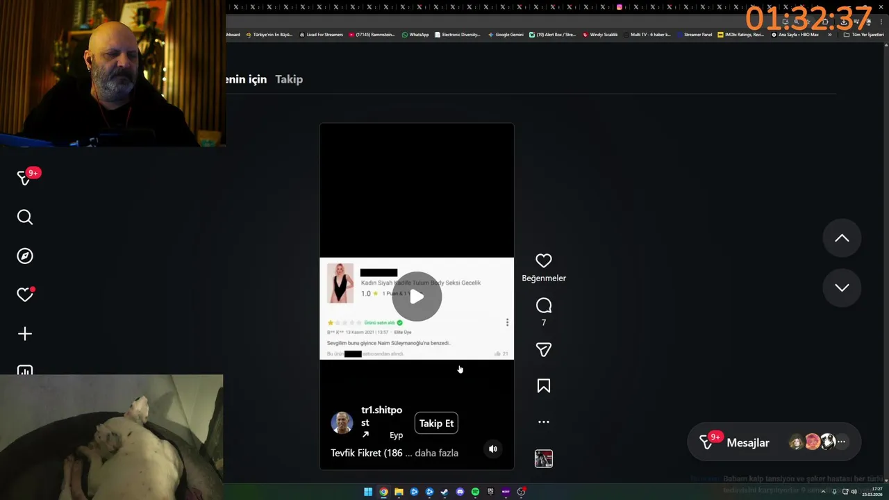This screenshot has height=500, width=889.
Task: Open the Livad For Streamers bookmark
Action: [x=321, y=34]
